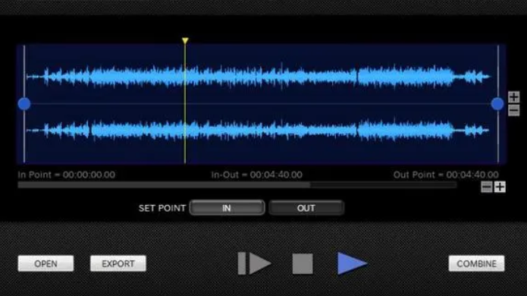Zoom in horizontally with bottom plus icon
Viewport: 527px width, 296px height.
[x=500, y=187]
